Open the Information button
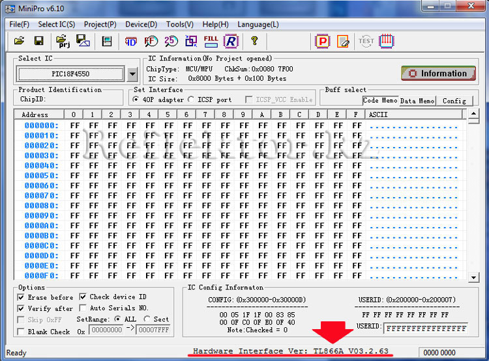Viewport: 489px width, 361px height. [x=438, y=74]
